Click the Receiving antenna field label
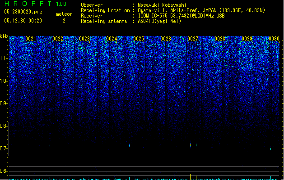 click(x=104, y=21)
